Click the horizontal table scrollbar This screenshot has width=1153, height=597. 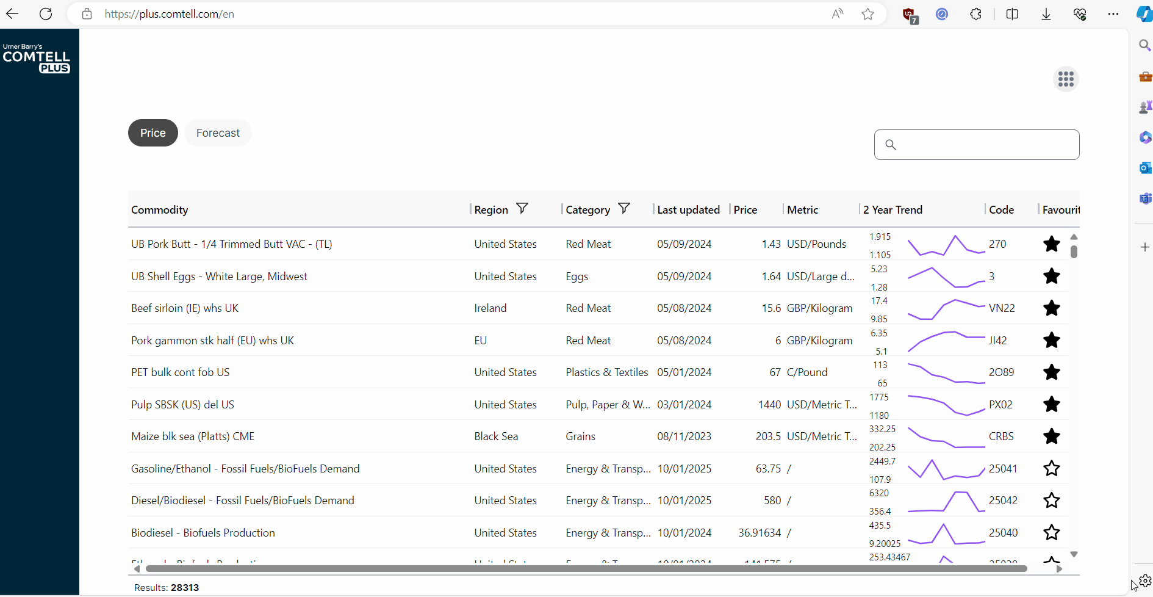[586, 569]
